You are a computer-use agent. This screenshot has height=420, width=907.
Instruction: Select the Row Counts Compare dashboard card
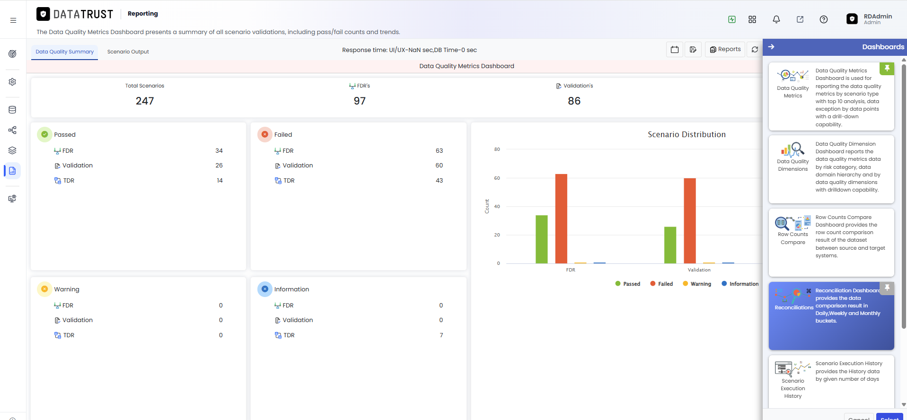click(831, 243)
